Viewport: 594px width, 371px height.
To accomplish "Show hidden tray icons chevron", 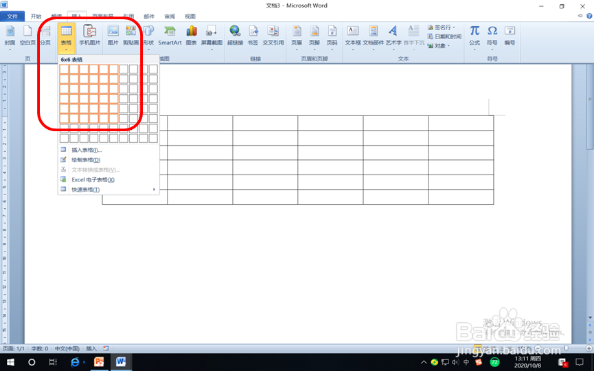I will click(424, 362).
